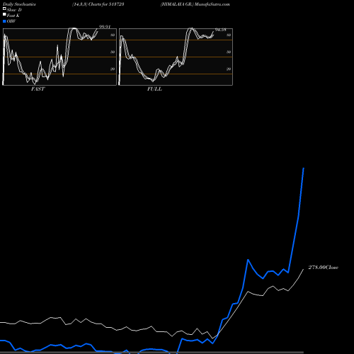The image size is (354, 354).
Task: Click the Slow D legend swatch
Action: [4, 8]
